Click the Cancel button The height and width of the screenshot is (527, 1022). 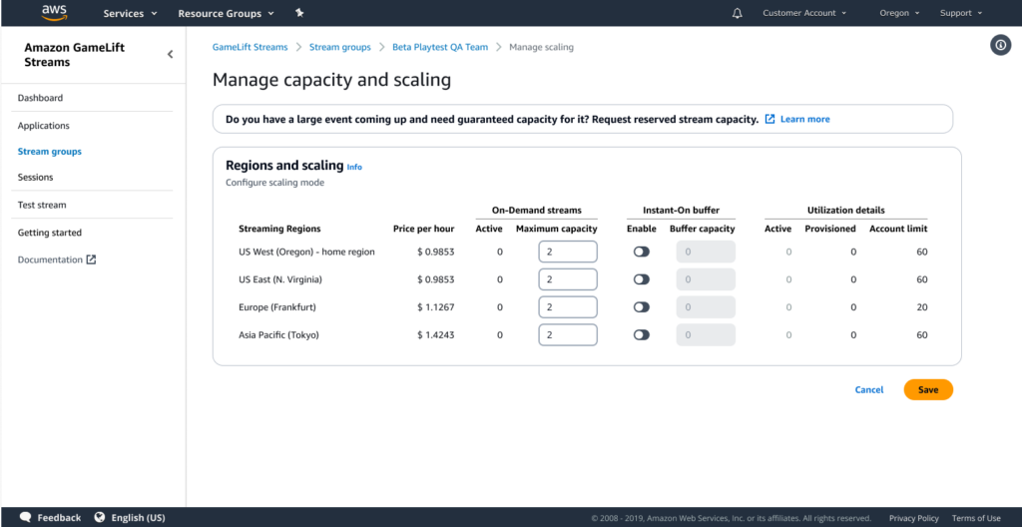(x=869, y=390)
